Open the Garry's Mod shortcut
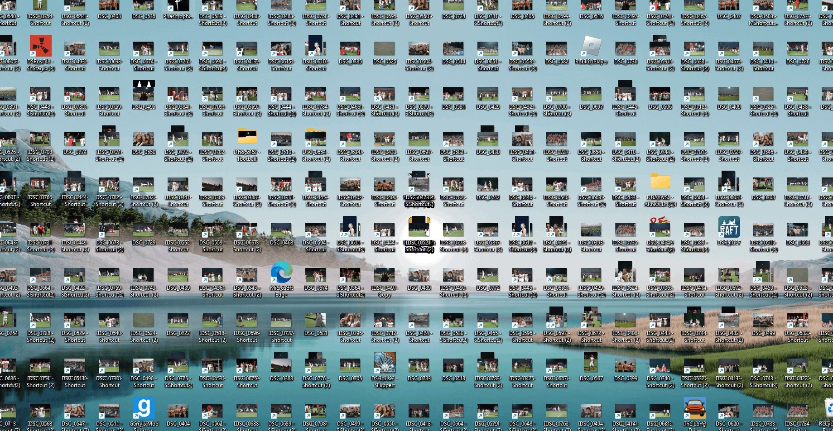The width and height of the screenshot is (833, 431). click(144, 409)
